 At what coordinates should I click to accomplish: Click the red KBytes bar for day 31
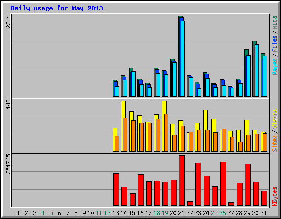click(264, 198)
